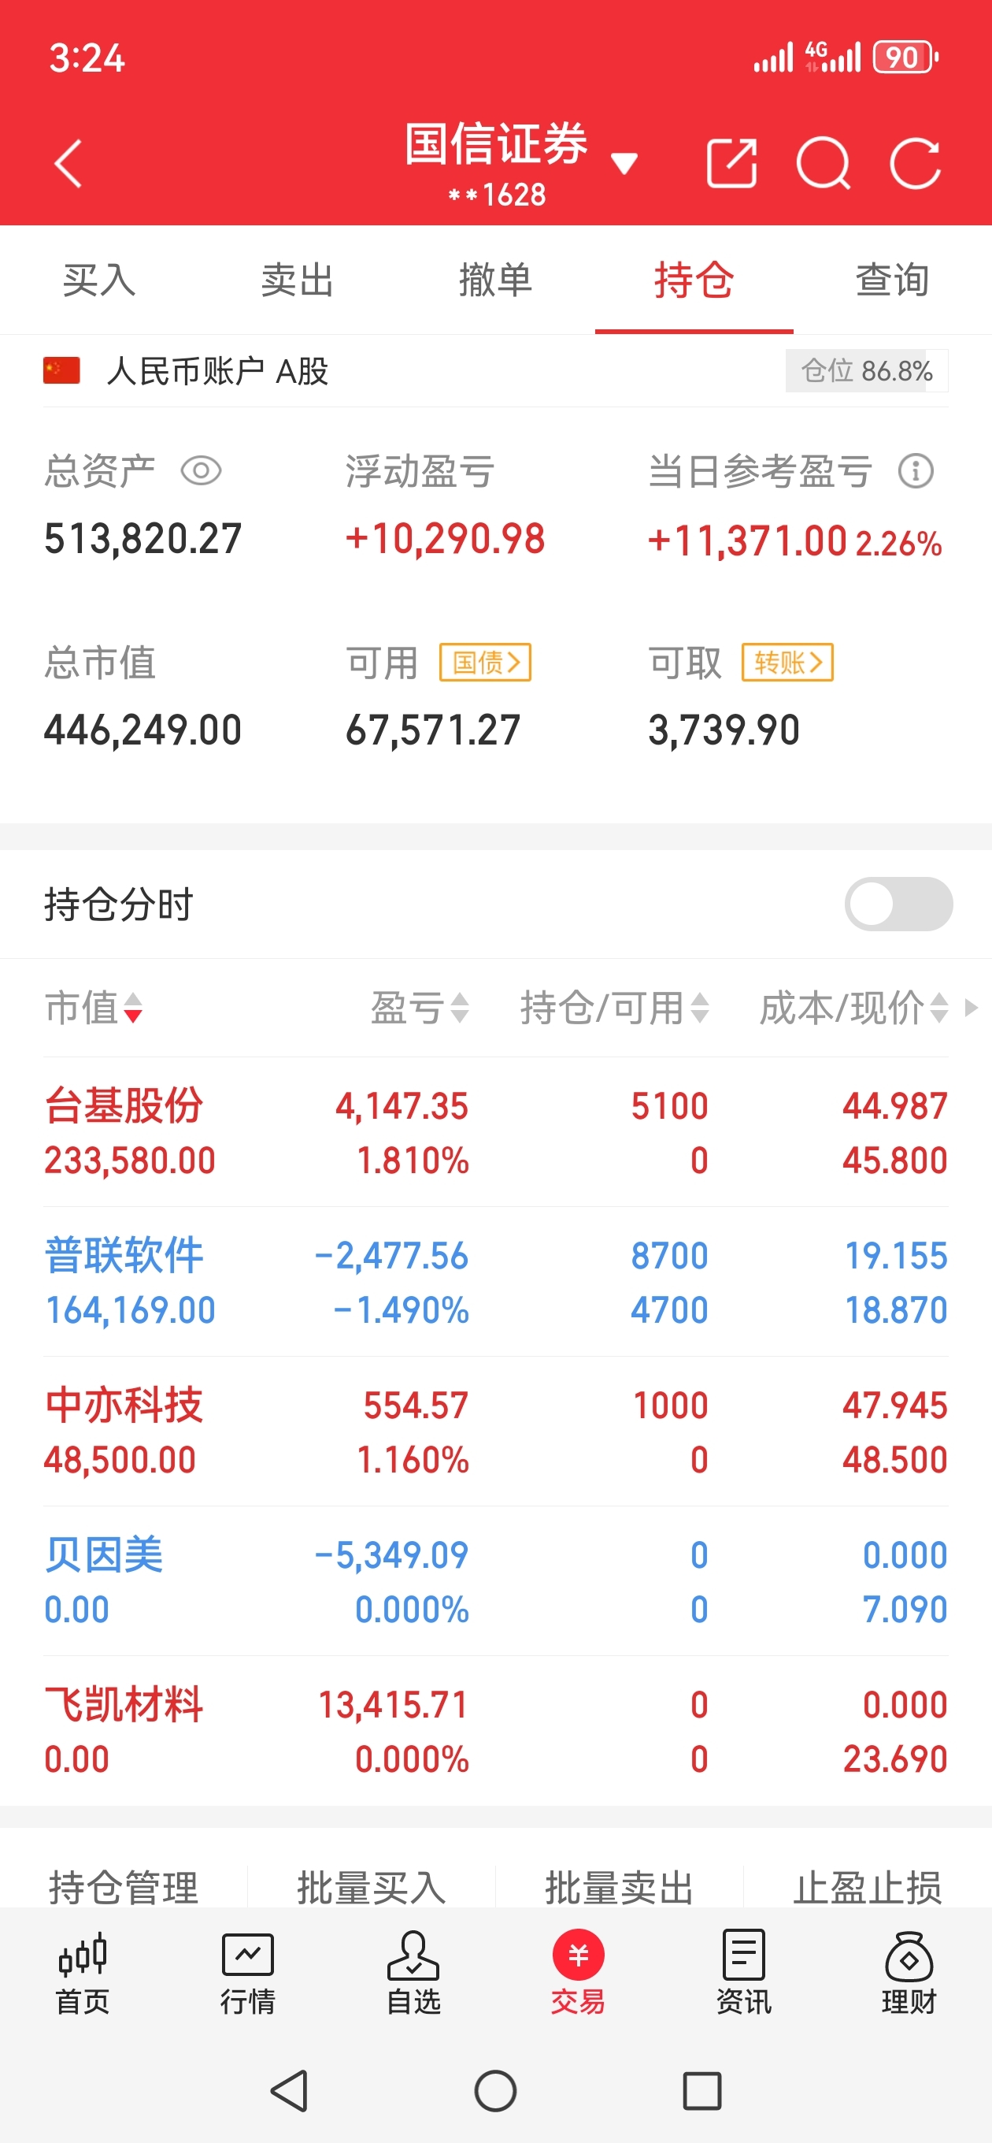Tap the back arrow in the header
Screen dimensions: 992x2143
[68, 163]
